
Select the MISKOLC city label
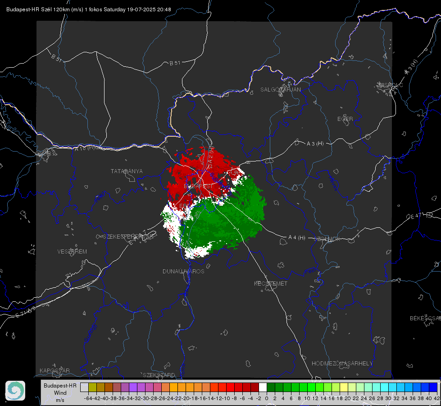[391, 85]
